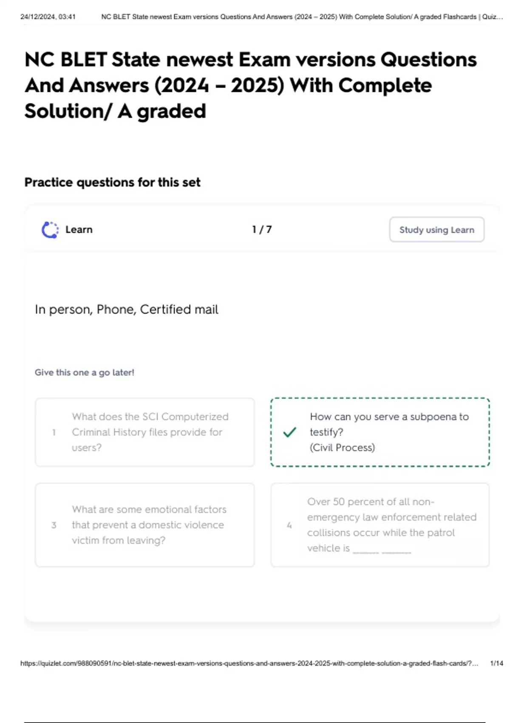Click the 1 / 7 progress counter
510x723 pixels.
262,230
